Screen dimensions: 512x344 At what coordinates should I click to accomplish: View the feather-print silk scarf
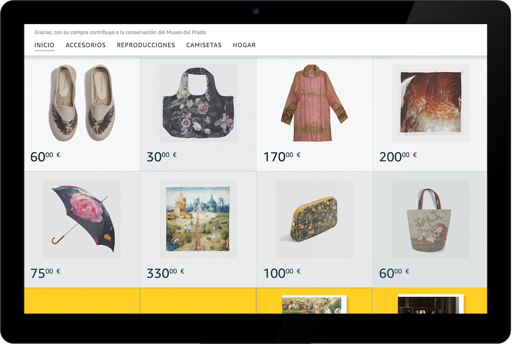430,103
